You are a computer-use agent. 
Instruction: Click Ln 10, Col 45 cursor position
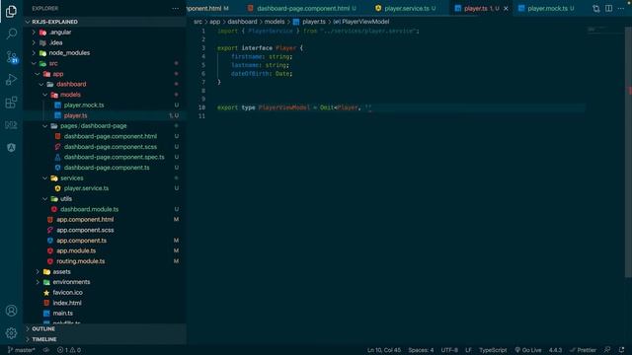click(x=384, y=350)
